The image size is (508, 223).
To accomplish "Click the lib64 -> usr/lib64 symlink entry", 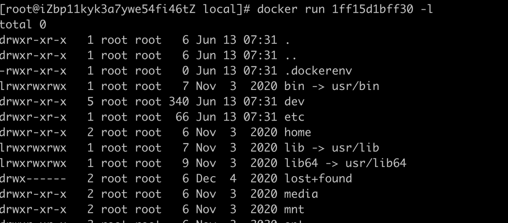I will click(x=345, y=163).
